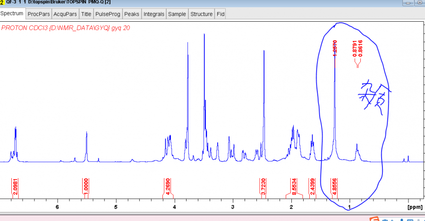
Task: Click axis tick label 3
Action: click(x=233, y=207)
